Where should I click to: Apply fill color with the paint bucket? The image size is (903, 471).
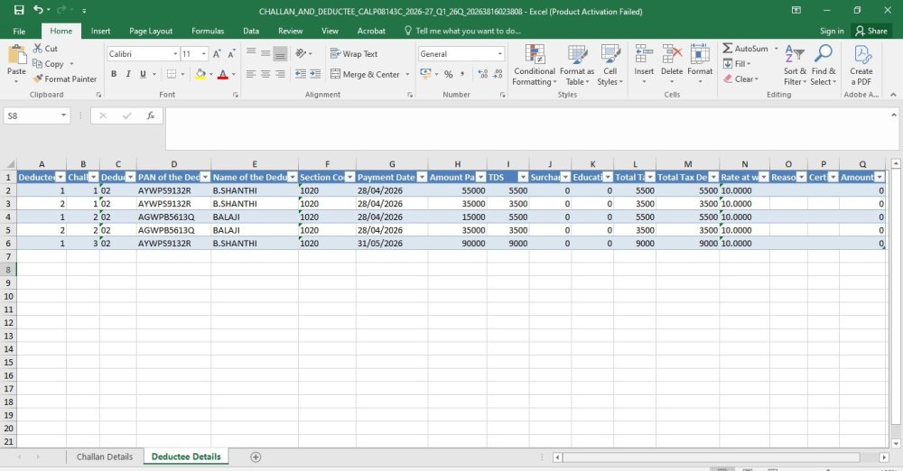tap(200, 74)
